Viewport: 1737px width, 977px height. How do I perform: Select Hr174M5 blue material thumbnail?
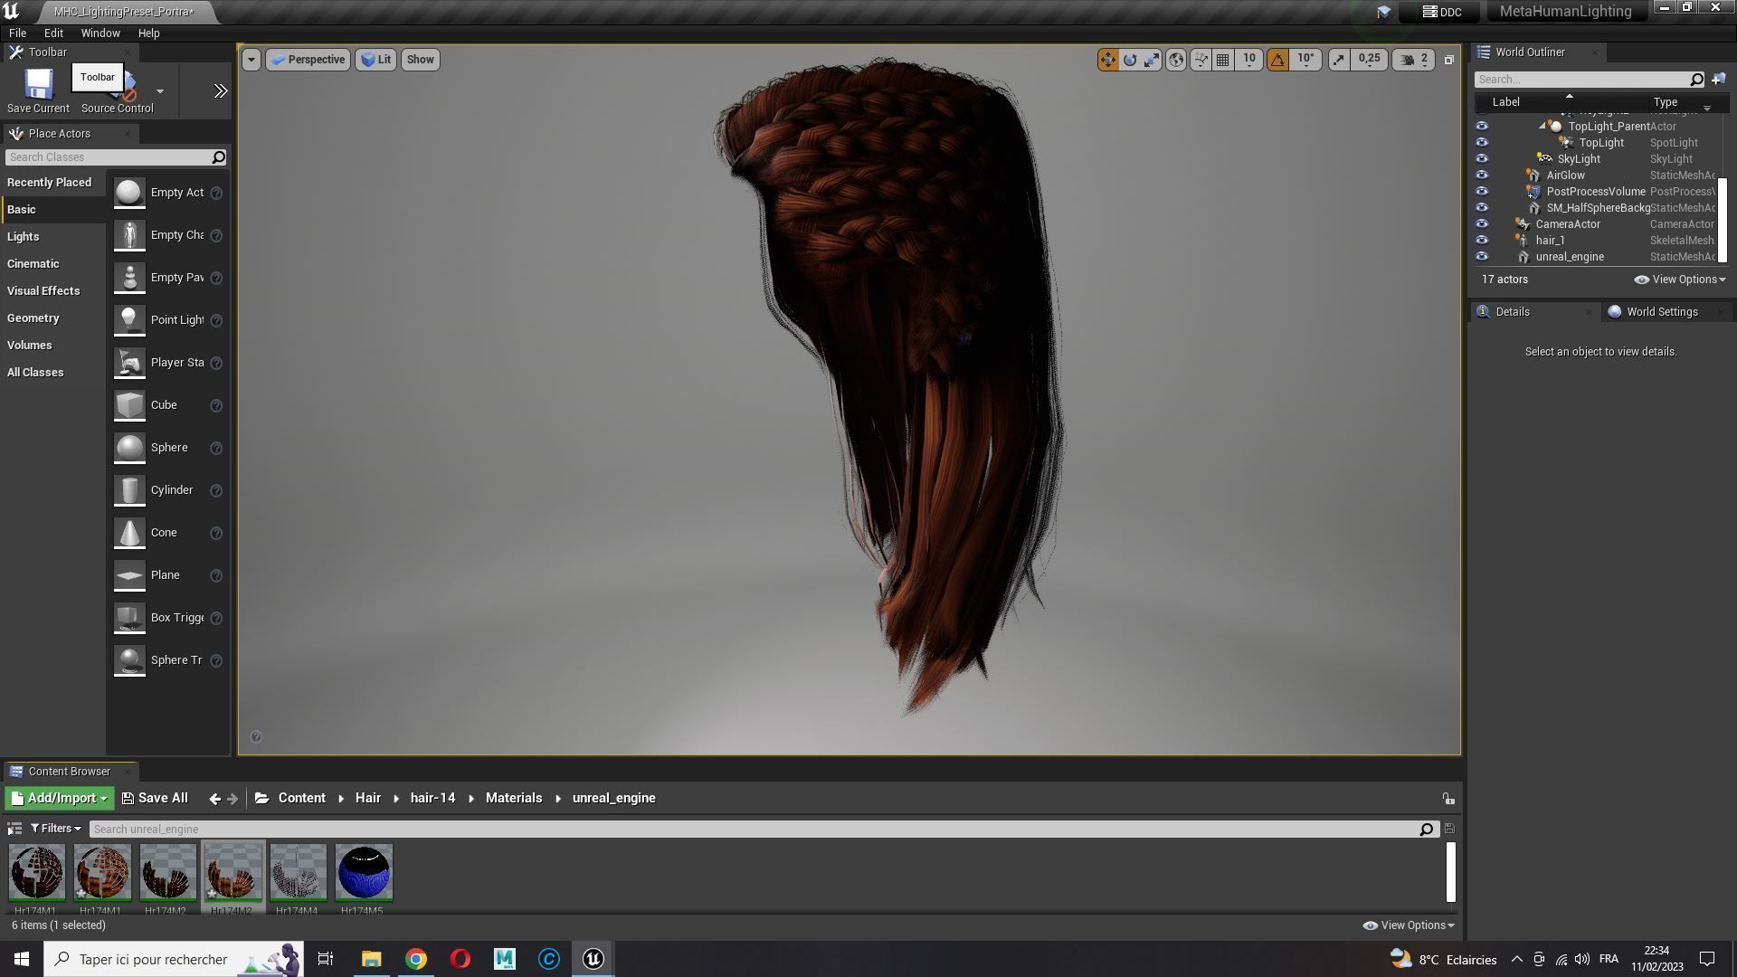[x=364, y=873]
